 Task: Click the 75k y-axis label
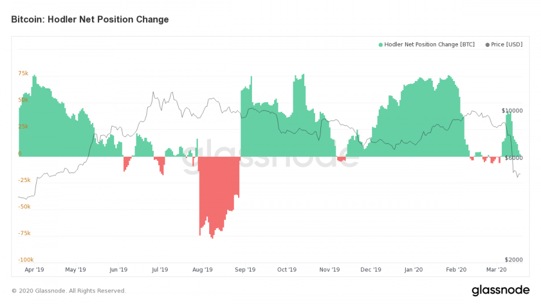click(x=23, y=73)
